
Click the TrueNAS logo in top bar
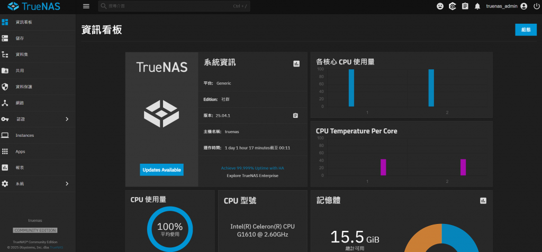click(33, 6)
